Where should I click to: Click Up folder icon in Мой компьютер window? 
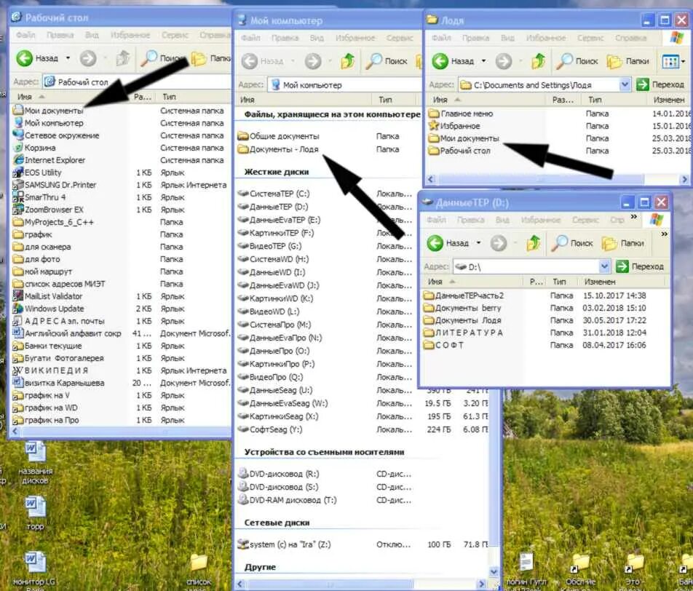coord(347,61)
